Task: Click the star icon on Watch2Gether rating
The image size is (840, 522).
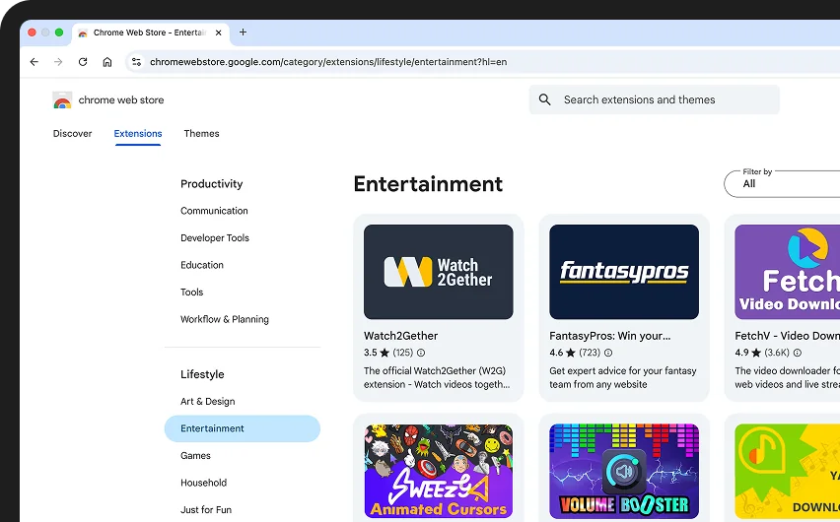Action: pyautogui.click(x=385, y=353)
